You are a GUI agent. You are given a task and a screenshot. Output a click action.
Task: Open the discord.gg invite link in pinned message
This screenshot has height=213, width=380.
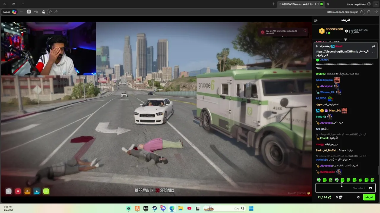point(337,51)
